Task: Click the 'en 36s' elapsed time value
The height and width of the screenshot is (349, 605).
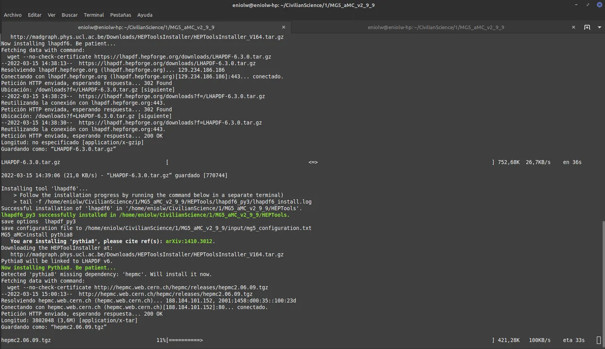Action: pyautogui.click(x=572, y=162)
